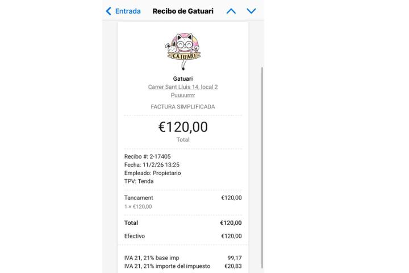Select the address Carrer Sant Lluis 14
The image size is (409, 273).
[183, 87]
